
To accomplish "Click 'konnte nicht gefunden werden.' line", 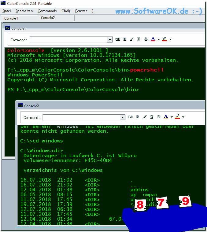I will coord(65,131).
